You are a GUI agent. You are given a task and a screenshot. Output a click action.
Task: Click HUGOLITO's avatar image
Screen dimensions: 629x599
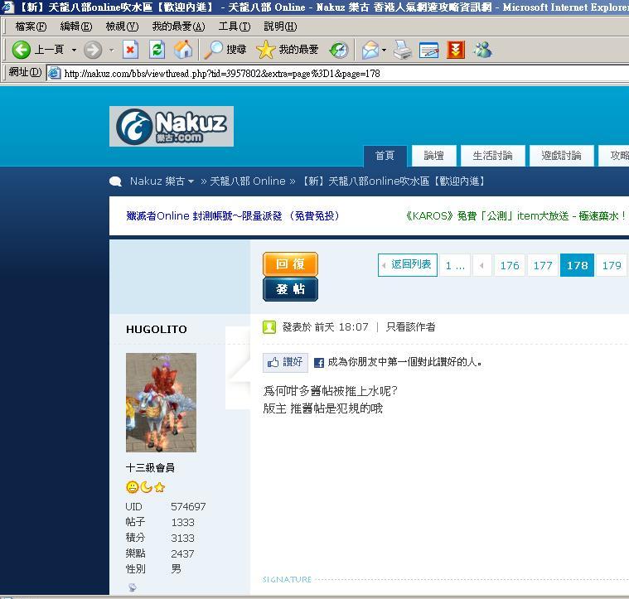[161, 402]
